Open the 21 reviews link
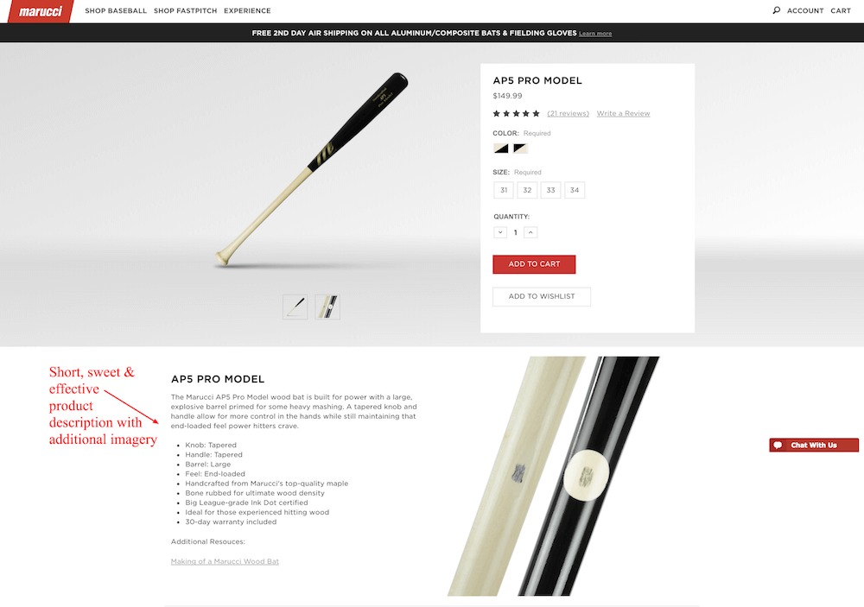The height and width of the screenshot is (607, 864). pos(569,113)
